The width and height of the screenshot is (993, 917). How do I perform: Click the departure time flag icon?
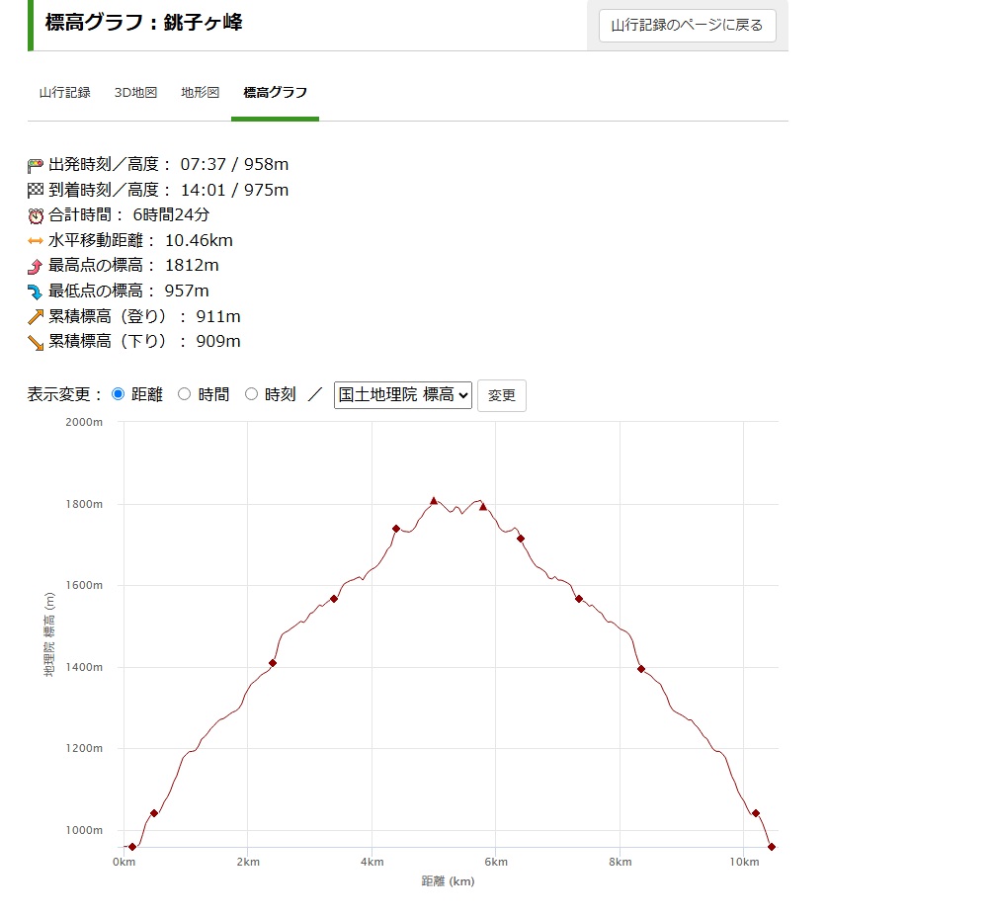(x=36, y=165)
